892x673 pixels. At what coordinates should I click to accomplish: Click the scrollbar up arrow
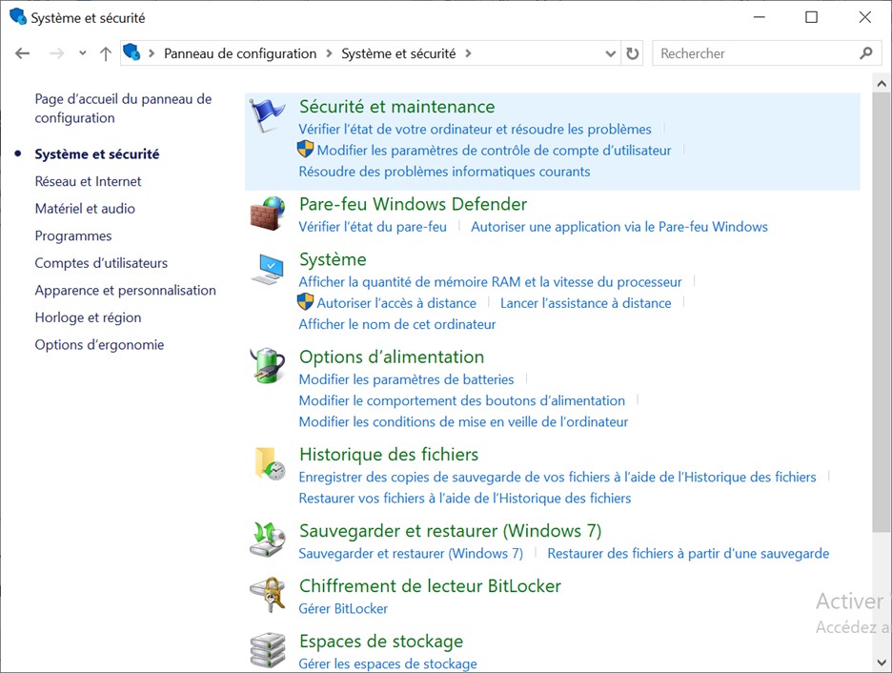click(882, 84)
